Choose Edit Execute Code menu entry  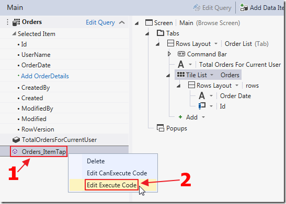pyautogui.click(x=113, y=185)
